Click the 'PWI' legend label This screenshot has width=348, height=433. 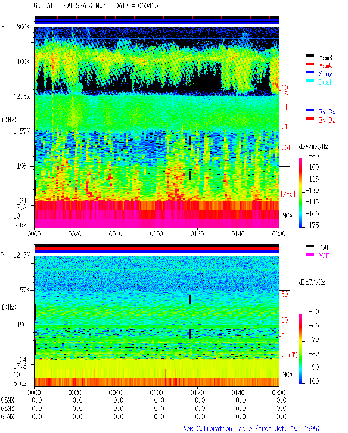(x=324, y=248)
